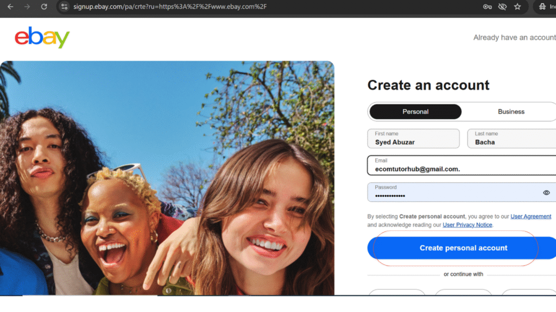Screen dimensions: 556x312
Task: Reload the page using the refresh icon
Action: click(x=45, y=7)
